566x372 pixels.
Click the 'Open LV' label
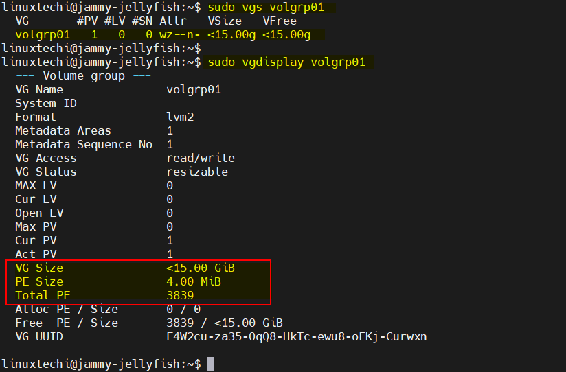click(x=39, y=213)
